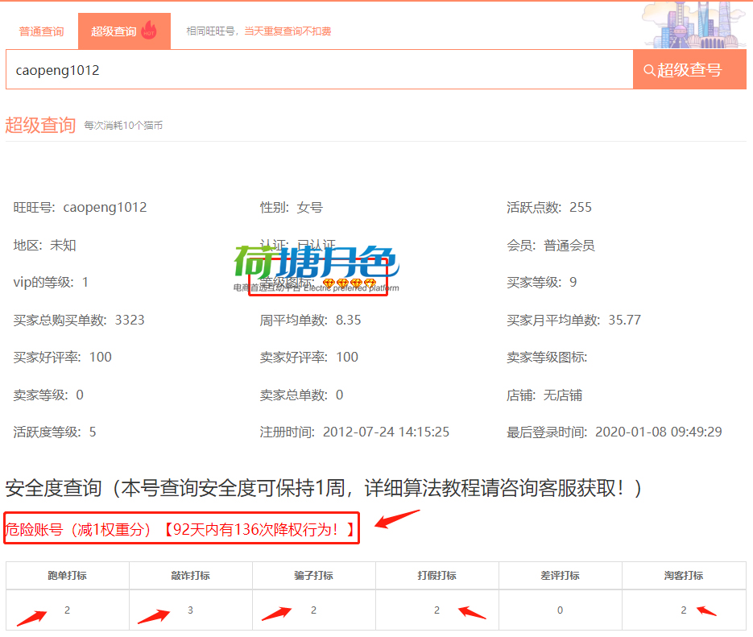Click red arrow pointing at danger account warning

click(397, 519)
